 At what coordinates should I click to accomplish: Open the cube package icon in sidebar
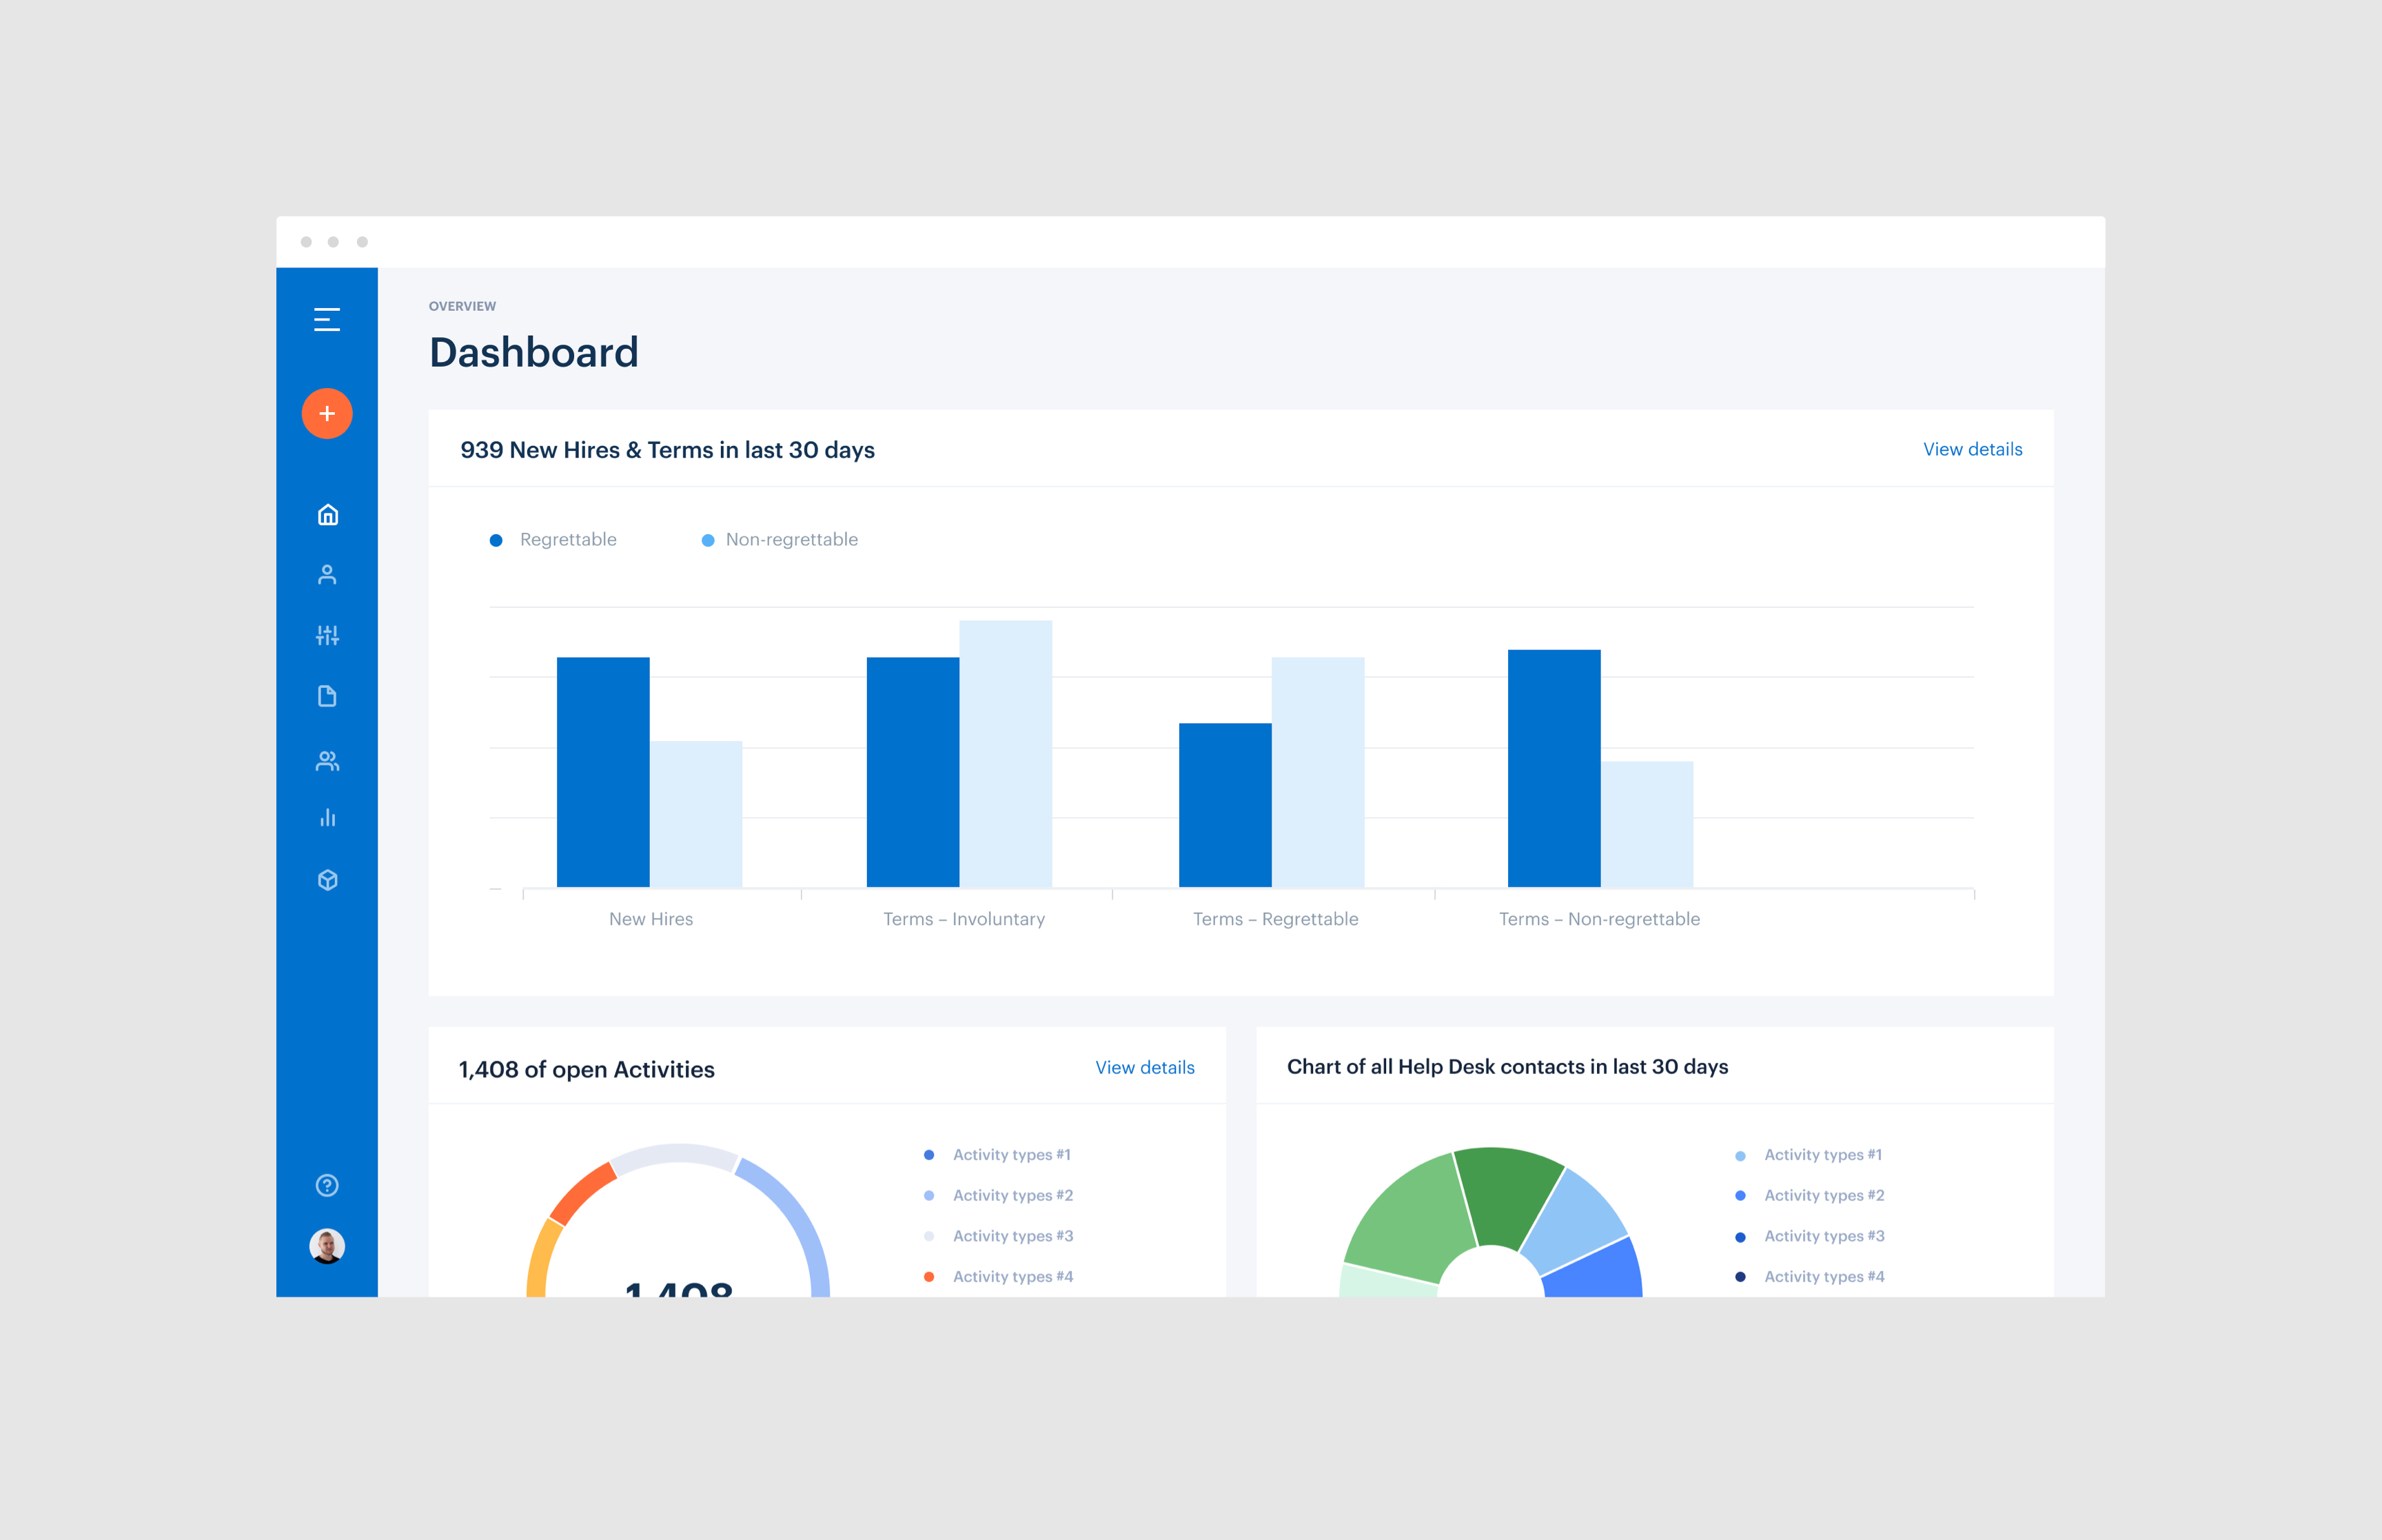click(x=327, y=880)
